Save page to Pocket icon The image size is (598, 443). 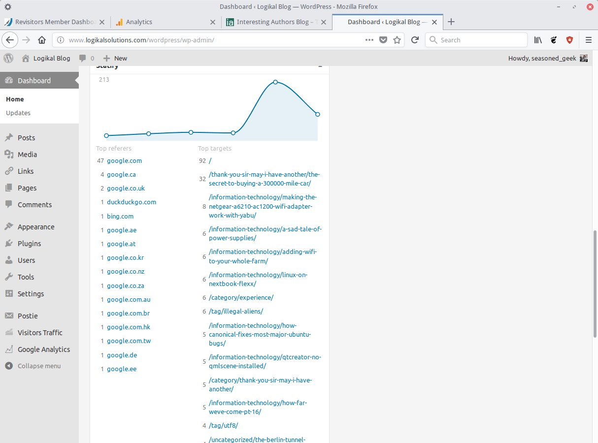383,40
